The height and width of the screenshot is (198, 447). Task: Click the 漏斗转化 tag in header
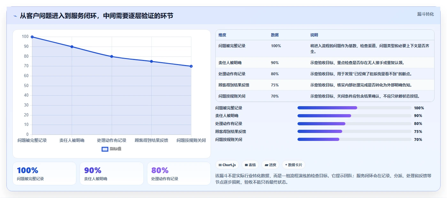pyautogui.click(x=425, y=14)
